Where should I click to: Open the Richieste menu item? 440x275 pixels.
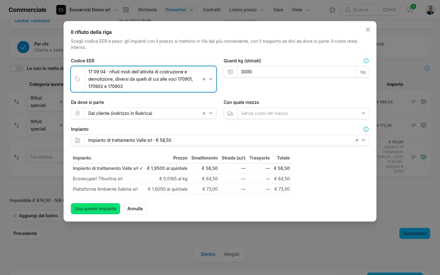coord(148,10)
